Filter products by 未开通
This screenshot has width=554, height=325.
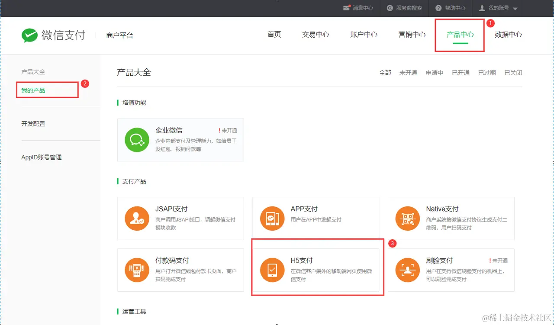pos(408,73)
